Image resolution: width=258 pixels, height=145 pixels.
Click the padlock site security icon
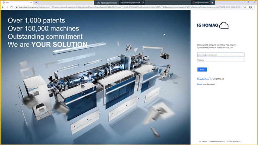pyautogui.click(x=16, y=7)
